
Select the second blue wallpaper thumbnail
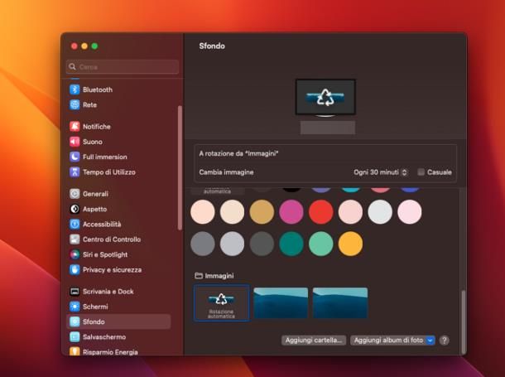point(281,303)
